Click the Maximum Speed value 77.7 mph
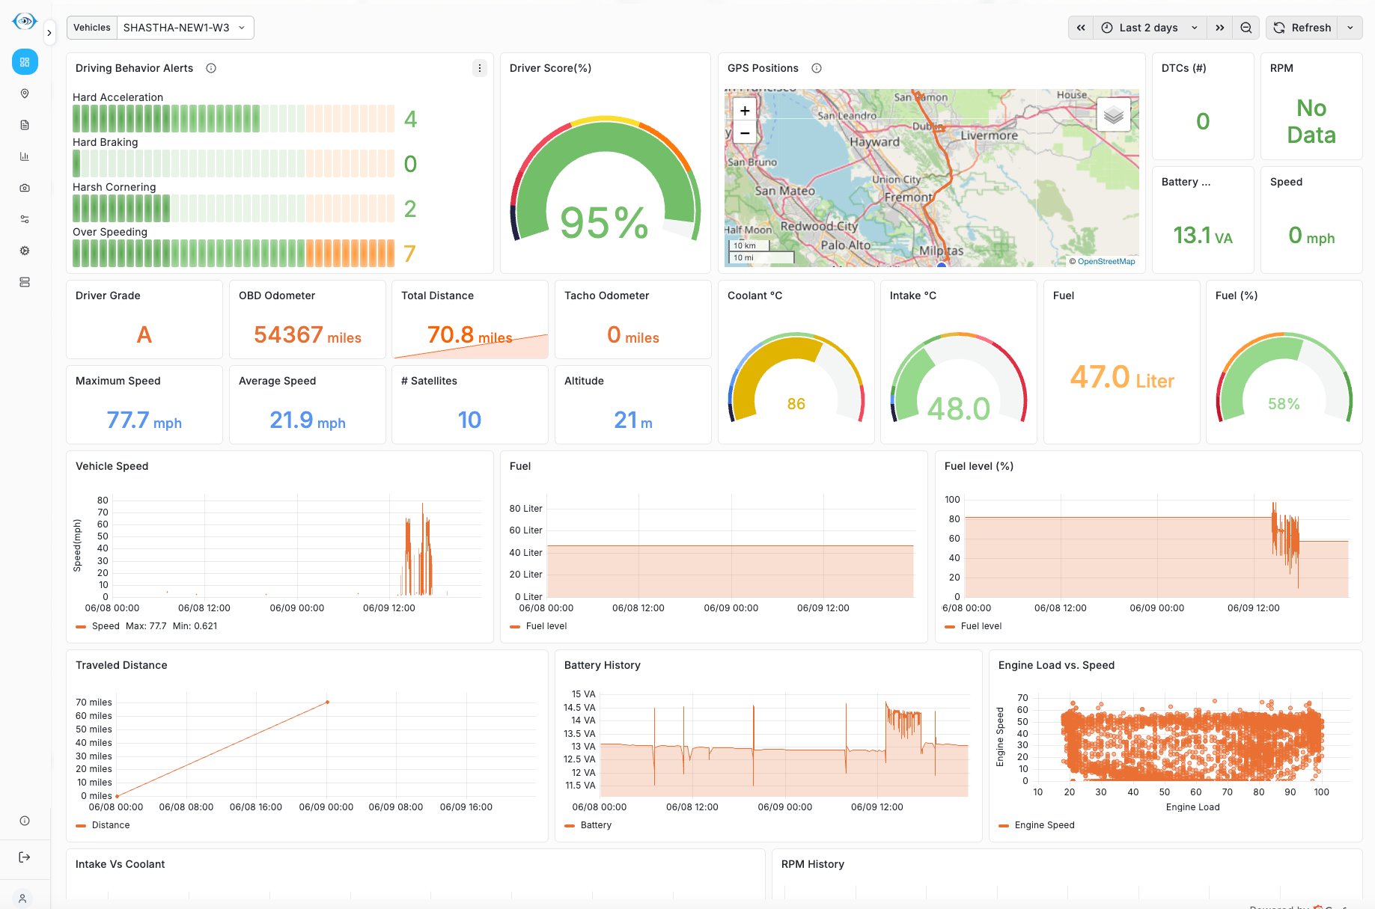Image resolution: width=1375 pixels, height=909 pixels. 144,420
